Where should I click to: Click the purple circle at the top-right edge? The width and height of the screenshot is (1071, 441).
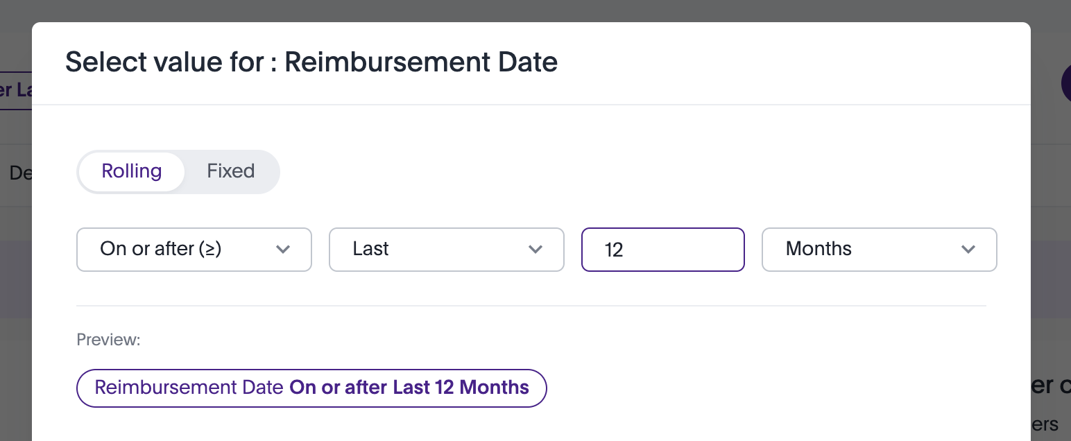point(1065,84)
